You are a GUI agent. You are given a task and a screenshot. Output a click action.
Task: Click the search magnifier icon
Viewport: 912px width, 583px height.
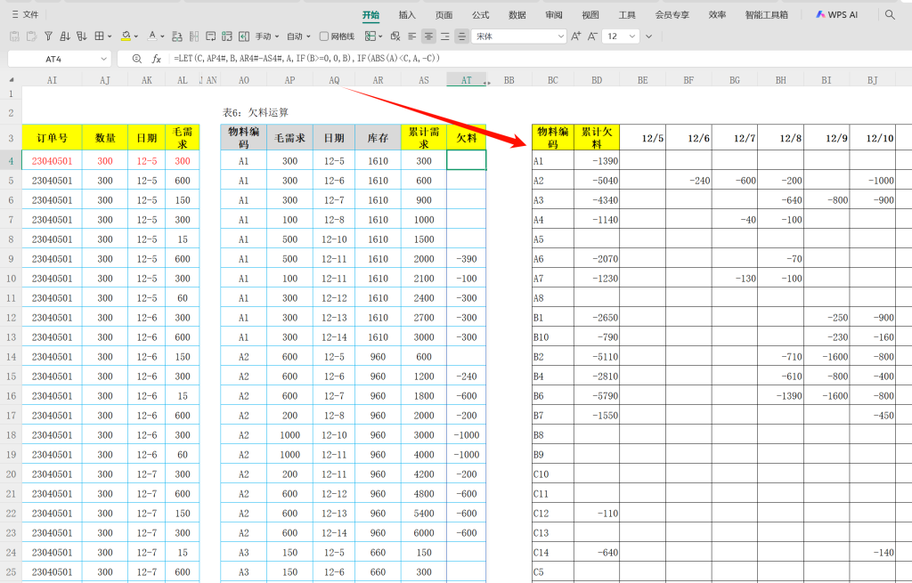pyautogui.click(x=890, y=15)
